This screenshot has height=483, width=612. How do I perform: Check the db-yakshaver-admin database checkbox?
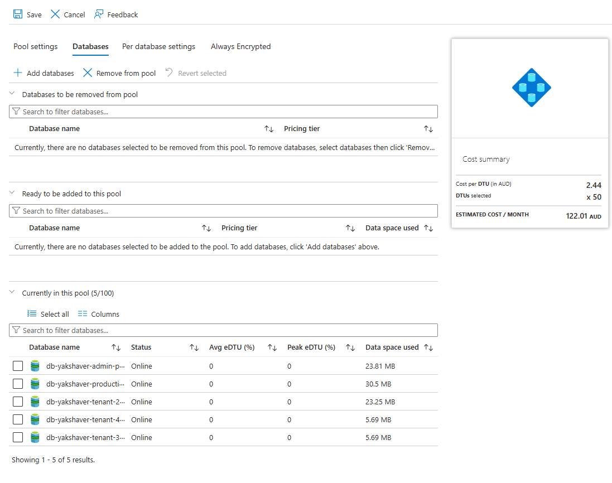tap(18, 366)
